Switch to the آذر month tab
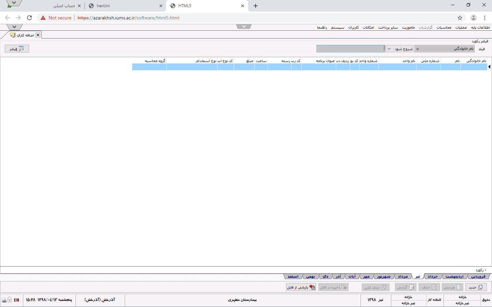Viewport: 492px width, 307px height. pyautogui.click(x=338, y=276)
